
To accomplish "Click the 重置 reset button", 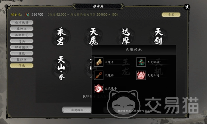I will coord(171,14).
